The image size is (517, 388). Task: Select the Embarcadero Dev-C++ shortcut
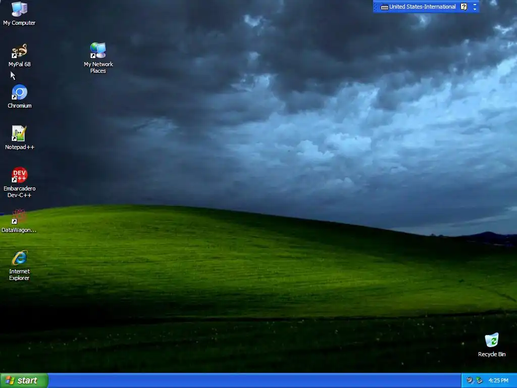(20, 182)
